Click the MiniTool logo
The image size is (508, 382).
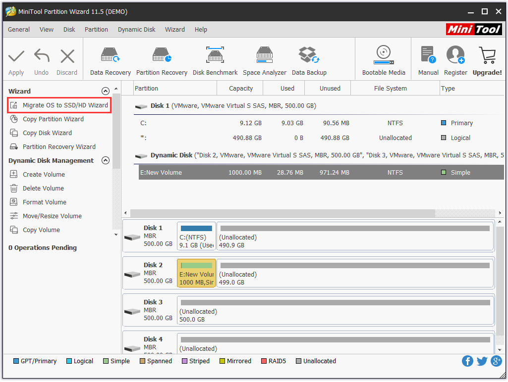point(474,29)
